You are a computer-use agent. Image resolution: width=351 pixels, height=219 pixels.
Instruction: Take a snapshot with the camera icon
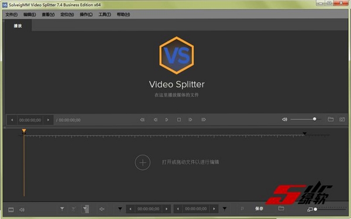pos(342,119)
